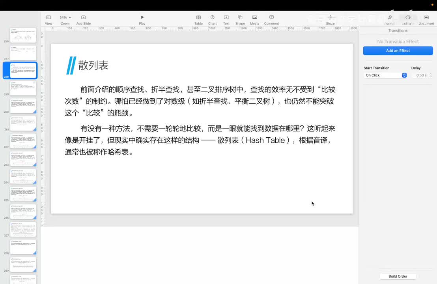Select slide 256 thumbnail

pos(23,35)
